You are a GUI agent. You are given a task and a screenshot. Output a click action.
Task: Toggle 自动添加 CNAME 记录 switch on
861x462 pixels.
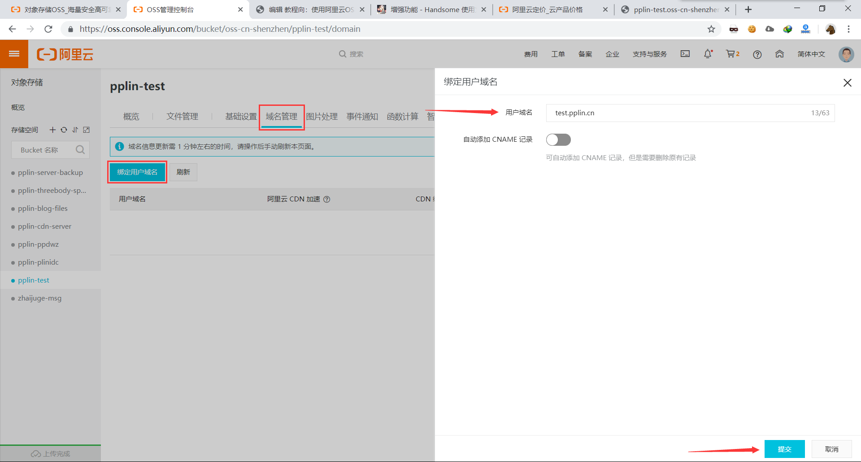(x=558, y=139)
